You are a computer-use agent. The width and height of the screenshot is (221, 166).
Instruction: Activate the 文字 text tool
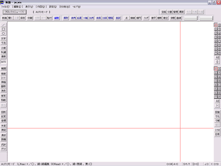tap(3, 38)
